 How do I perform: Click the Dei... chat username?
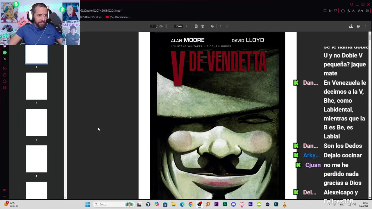[x=310, y=192]
